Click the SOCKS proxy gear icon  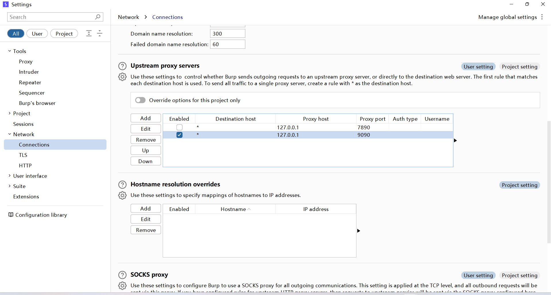(x=122, y=286)
